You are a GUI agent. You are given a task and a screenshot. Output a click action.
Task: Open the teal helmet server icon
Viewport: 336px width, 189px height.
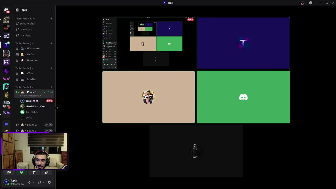pyautogui.click(x=6, y=87)
